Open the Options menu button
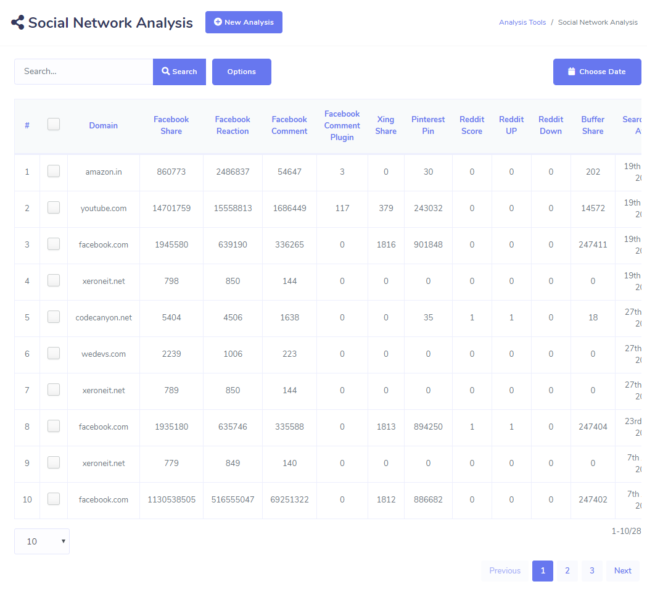The image size is (647, 592). (241, 72)
